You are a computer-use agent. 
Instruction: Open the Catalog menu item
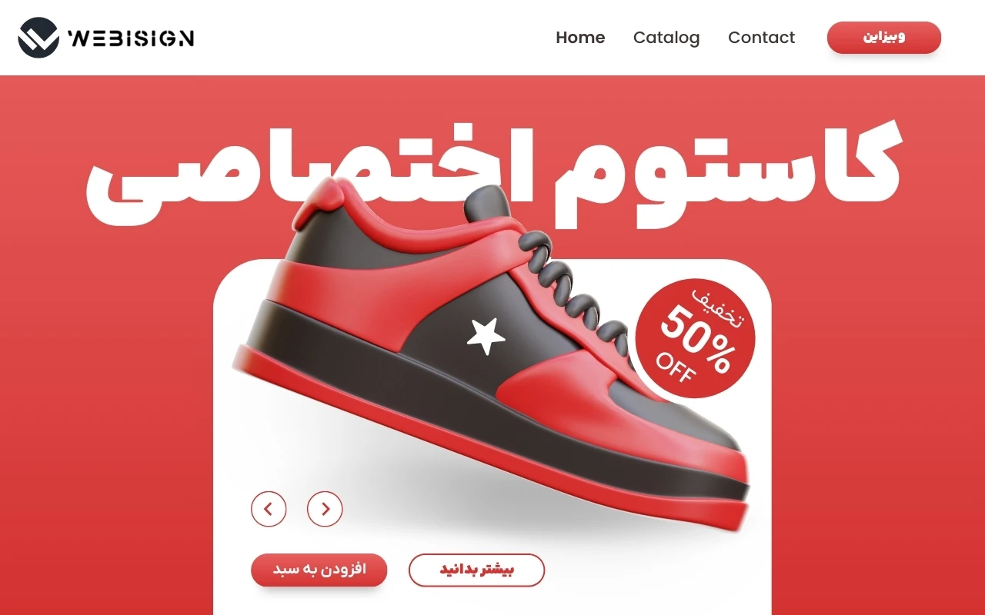tap(666, 38)
